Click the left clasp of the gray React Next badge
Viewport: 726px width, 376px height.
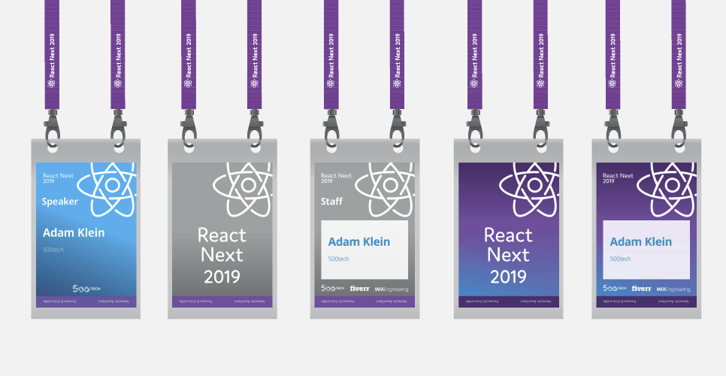click(189, 129)
